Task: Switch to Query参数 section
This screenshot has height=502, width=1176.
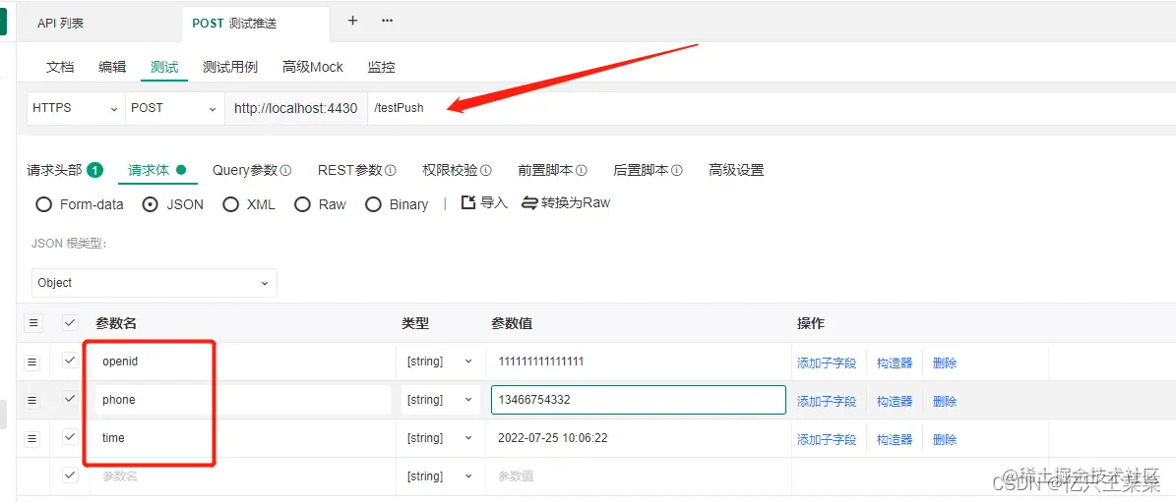Action: [245, 170]
